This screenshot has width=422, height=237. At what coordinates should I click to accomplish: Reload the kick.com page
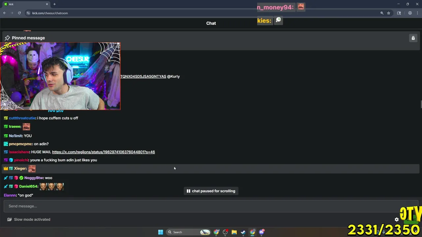(19, 13)
